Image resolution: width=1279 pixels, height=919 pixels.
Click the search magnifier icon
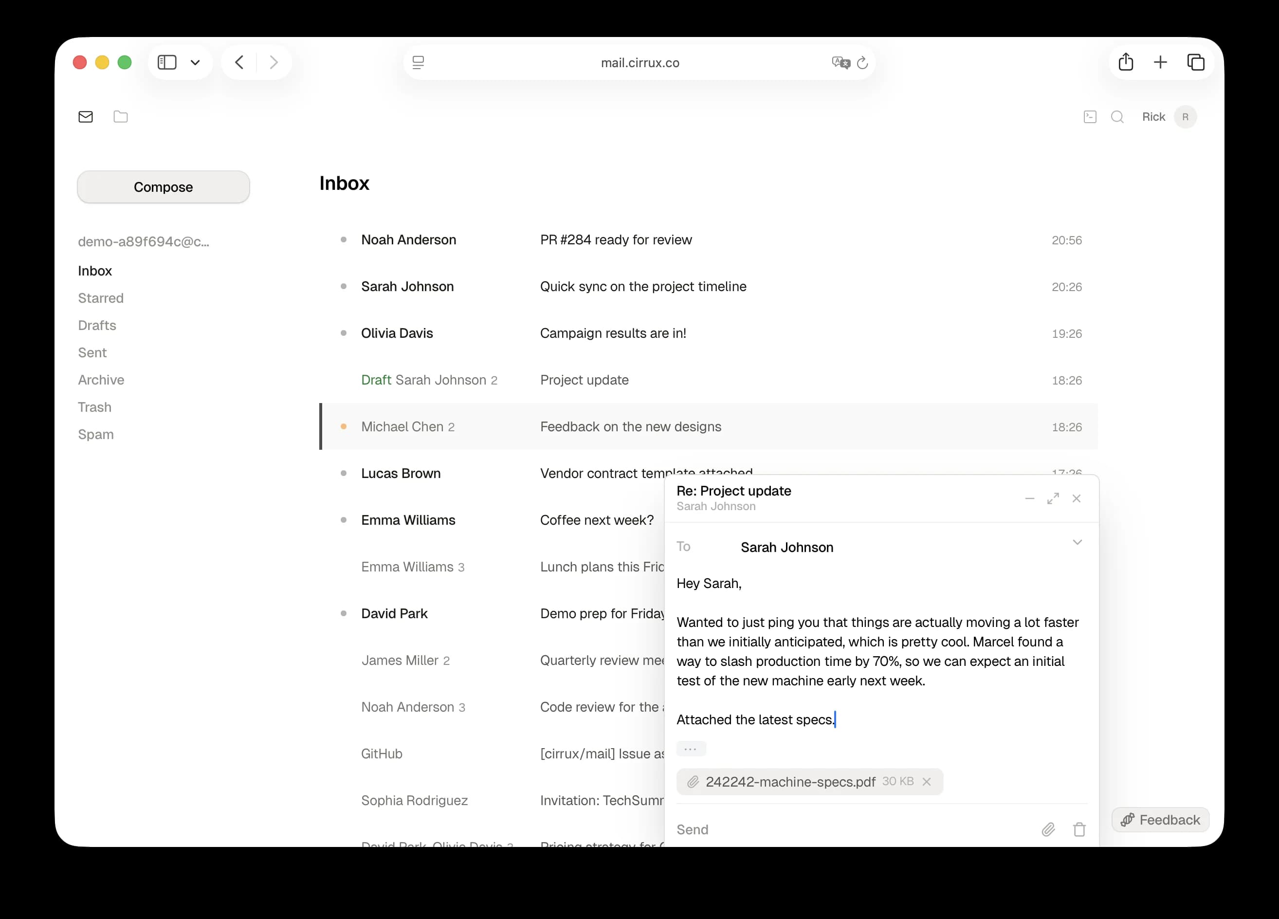1117,117
